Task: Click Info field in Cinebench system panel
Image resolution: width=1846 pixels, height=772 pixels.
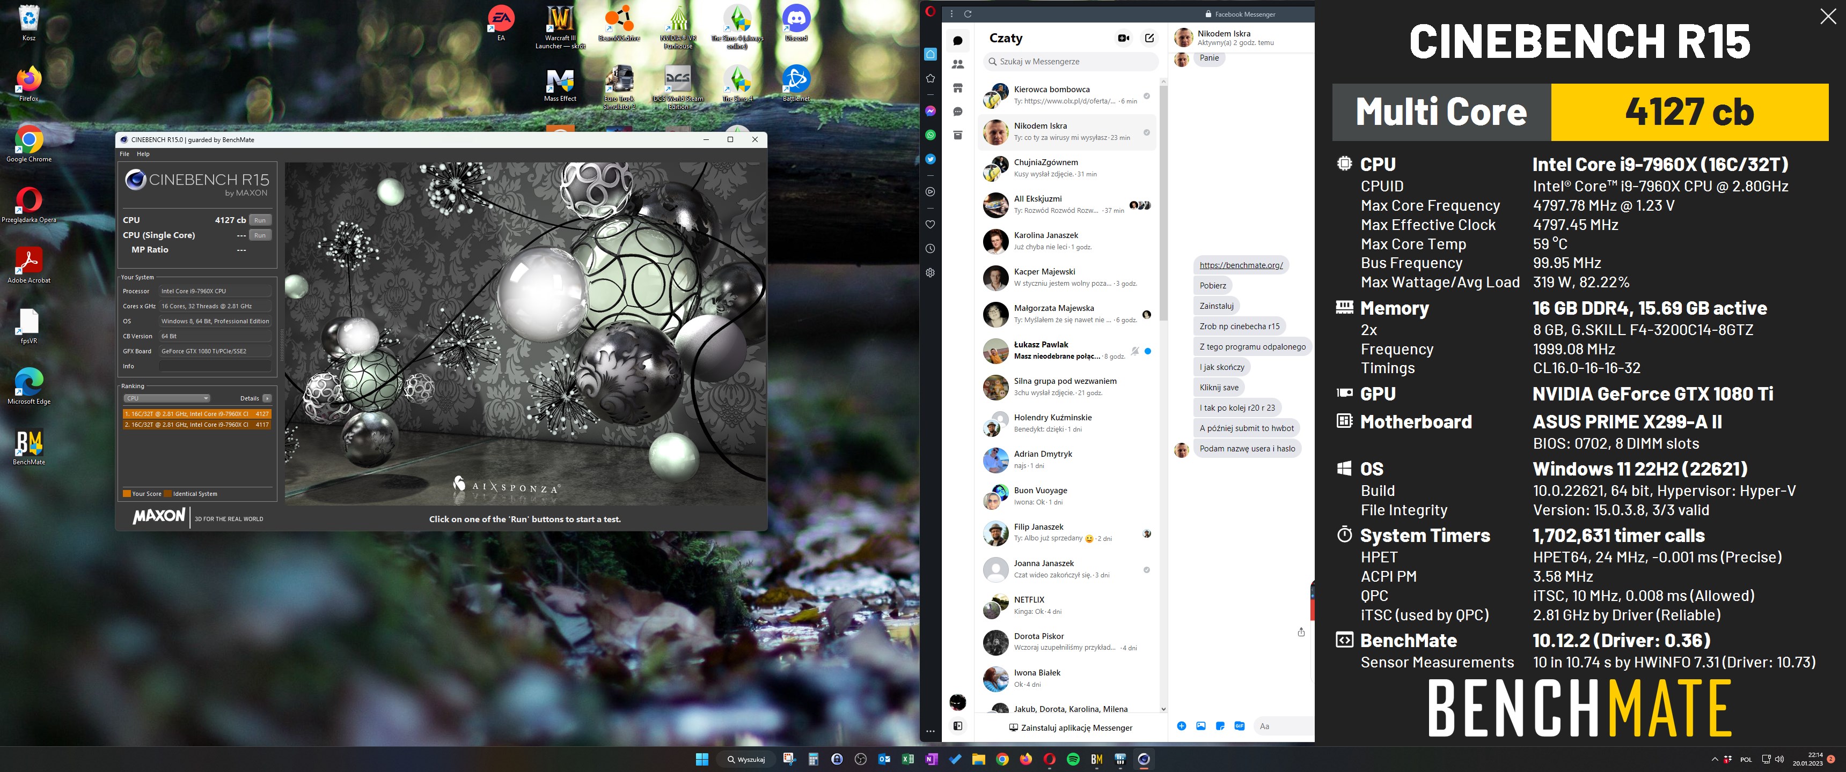Action: [x=215, y=366]
